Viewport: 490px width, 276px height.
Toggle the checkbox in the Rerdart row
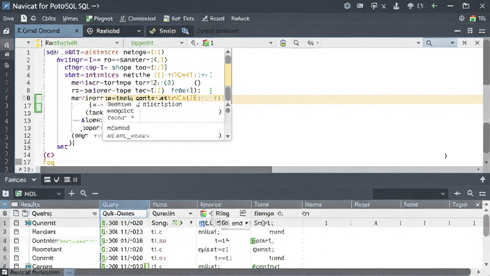(16, 231)
